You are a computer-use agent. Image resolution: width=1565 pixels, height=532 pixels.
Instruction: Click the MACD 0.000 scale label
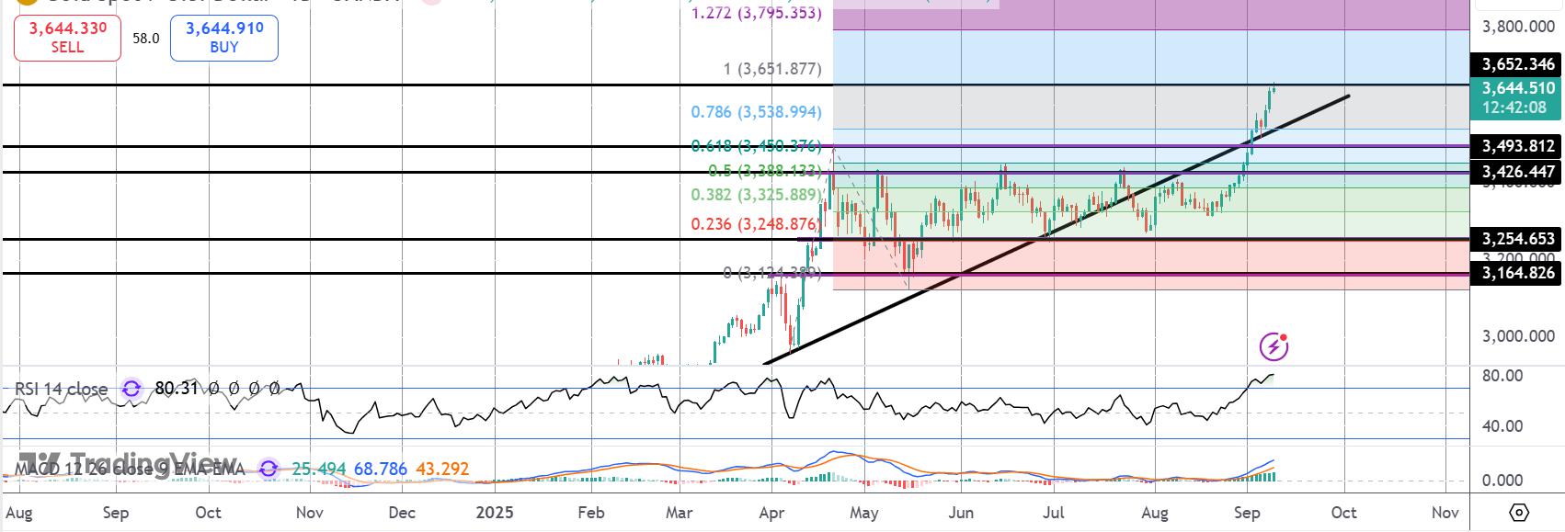point(1502,481)
